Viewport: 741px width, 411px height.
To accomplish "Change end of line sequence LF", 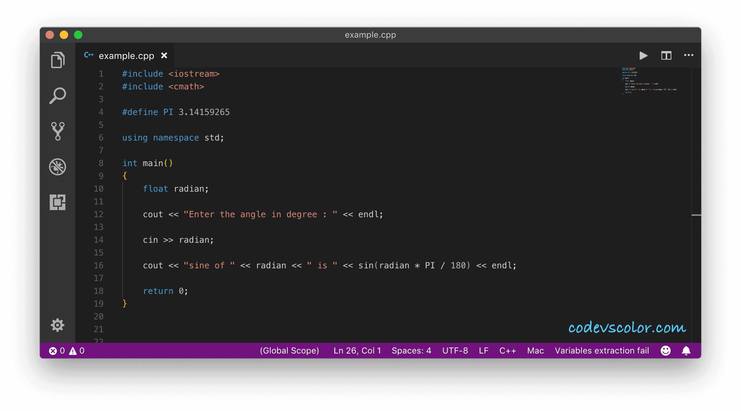I will (483, 351).
